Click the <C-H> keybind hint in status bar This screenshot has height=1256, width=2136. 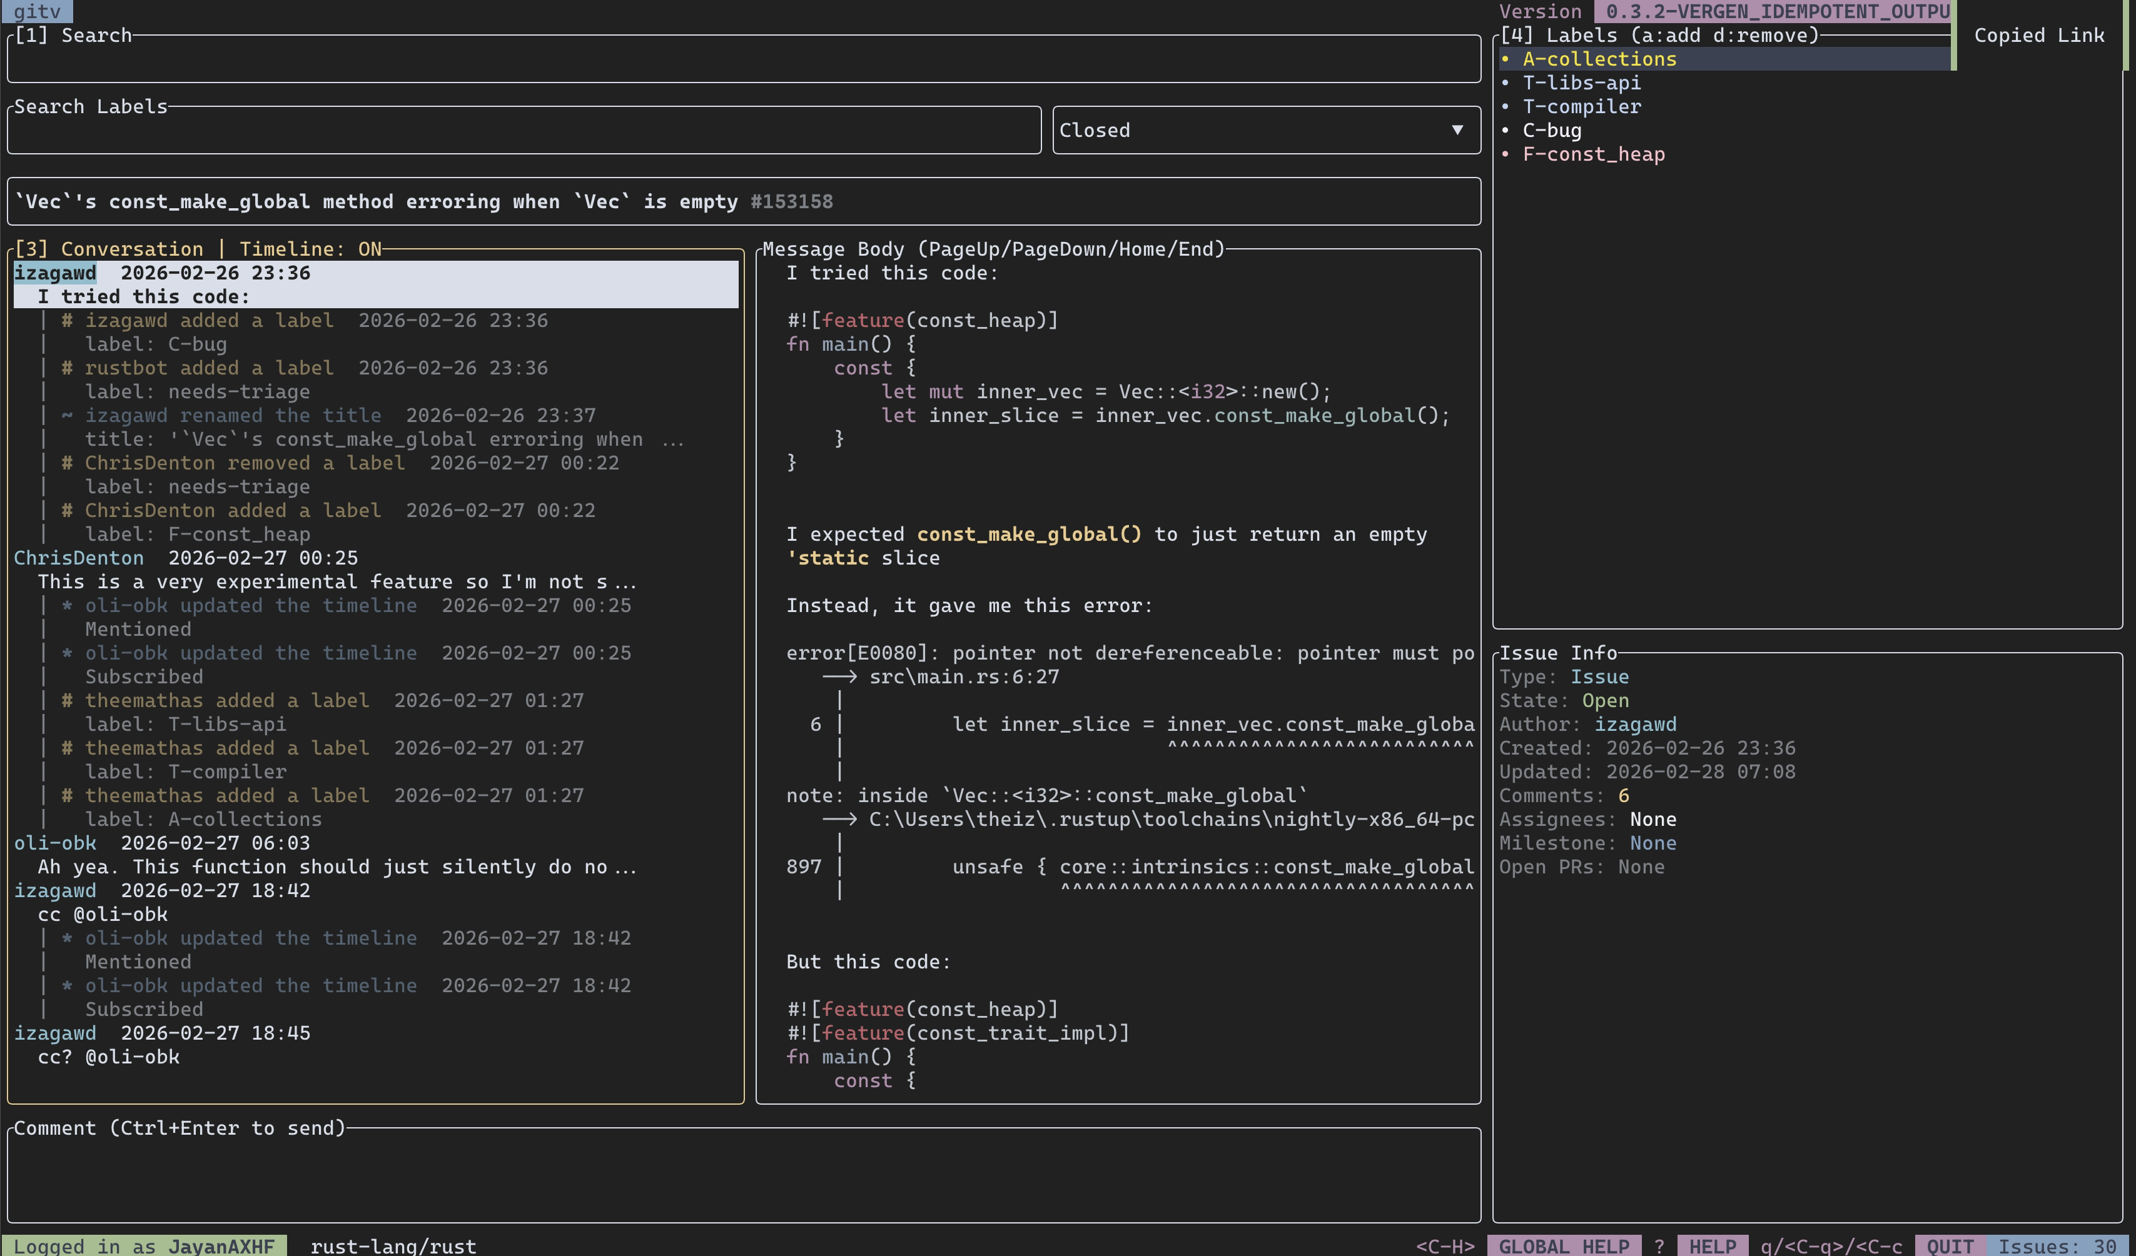tap(1447, 1246)
